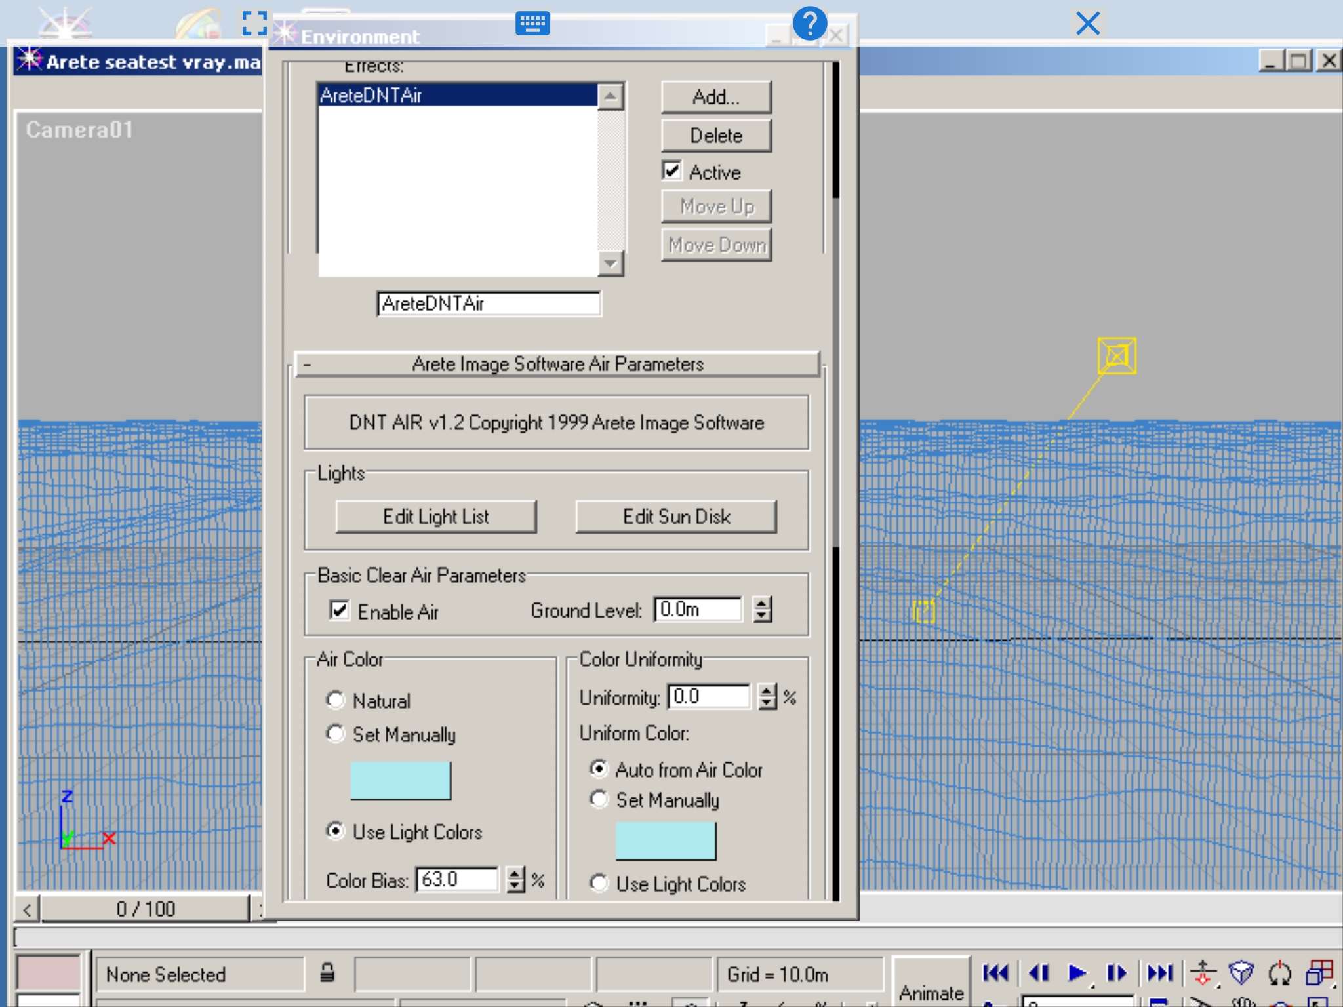Click the Ground Level spinner arrows
1343x1007 pixels.
click(762, 609)
